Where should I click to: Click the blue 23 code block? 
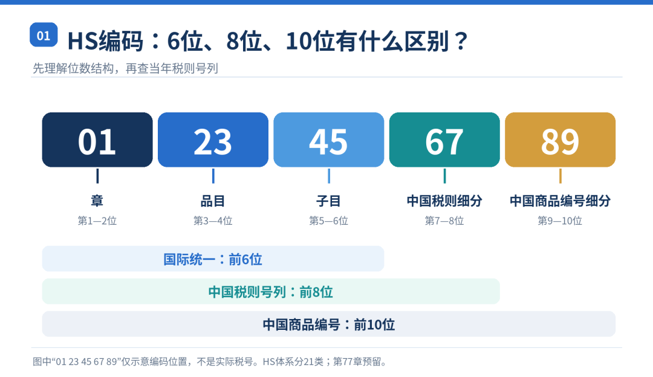(213, 140)
